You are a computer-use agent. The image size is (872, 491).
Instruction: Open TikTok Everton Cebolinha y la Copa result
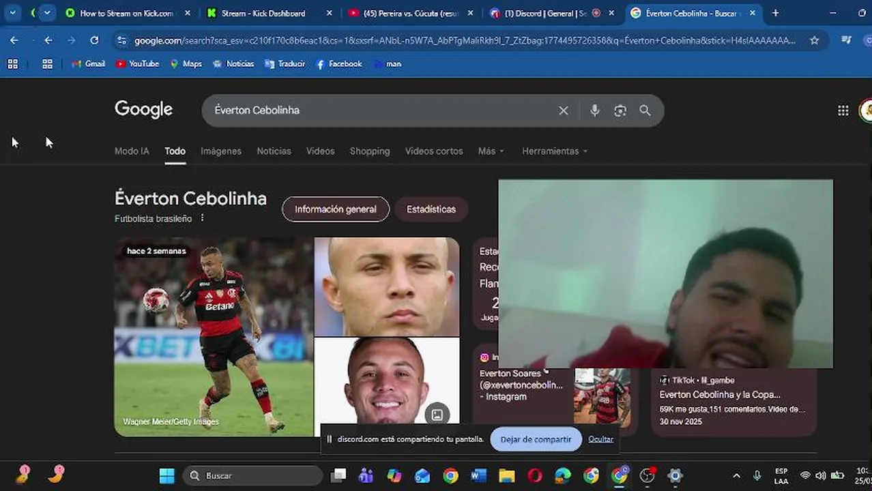click(x=720, y=394)
